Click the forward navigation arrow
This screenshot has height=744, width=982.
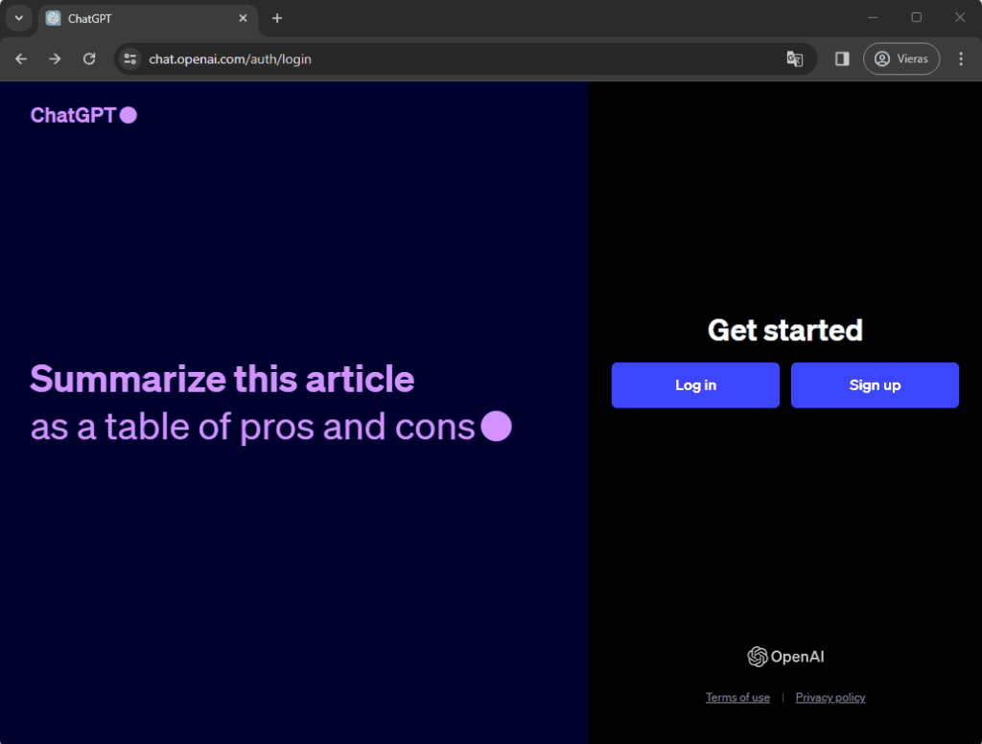point(55,58)
